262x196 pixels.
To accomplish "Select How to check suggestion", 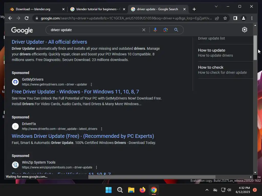I will (x=225, y=70).
